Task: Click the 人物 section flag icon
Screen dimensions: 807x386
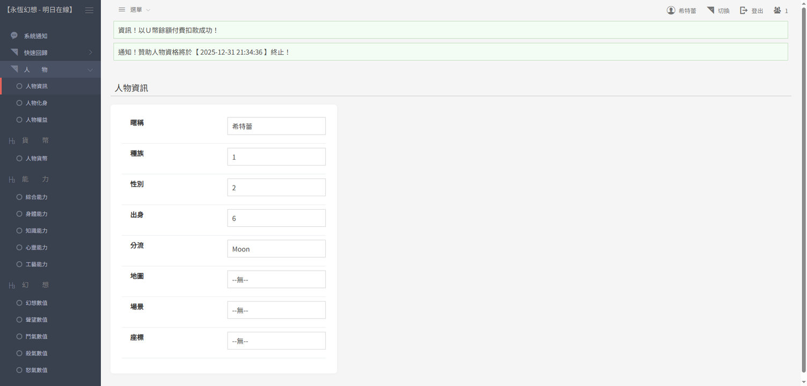Action: point(14,70)
